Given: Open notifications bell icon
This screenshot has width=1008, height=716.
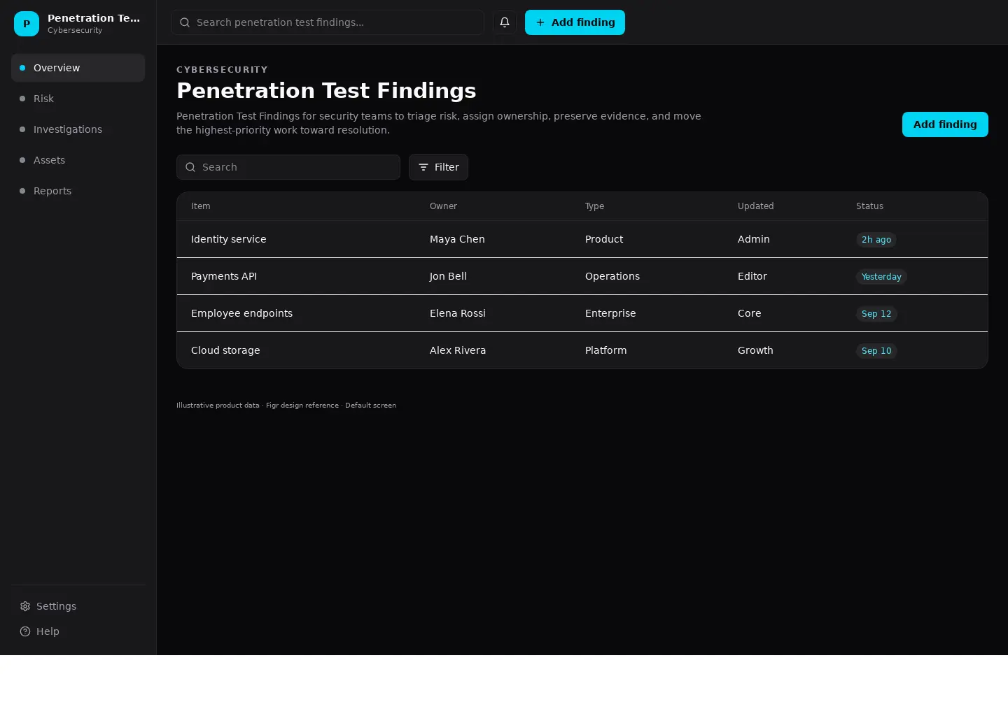Looking at the screenshot, I should [505, 22].
